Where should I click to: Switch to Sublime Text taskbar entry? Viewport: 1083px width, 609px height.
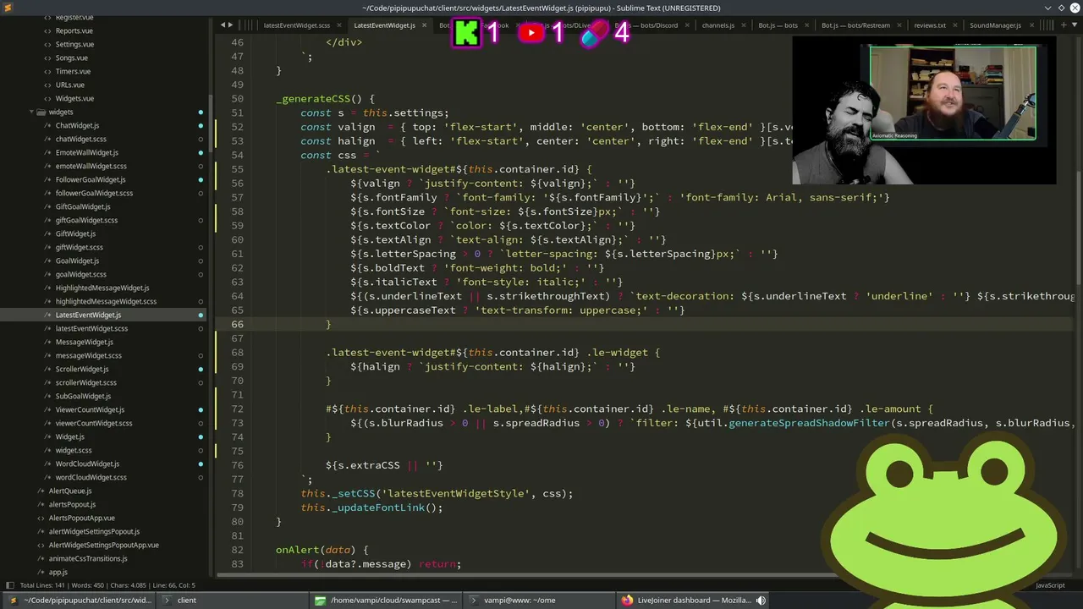click(80, 601)
